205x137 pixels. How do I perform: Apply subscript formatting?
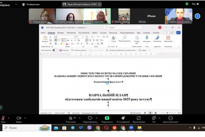click(x=72, y=40)
